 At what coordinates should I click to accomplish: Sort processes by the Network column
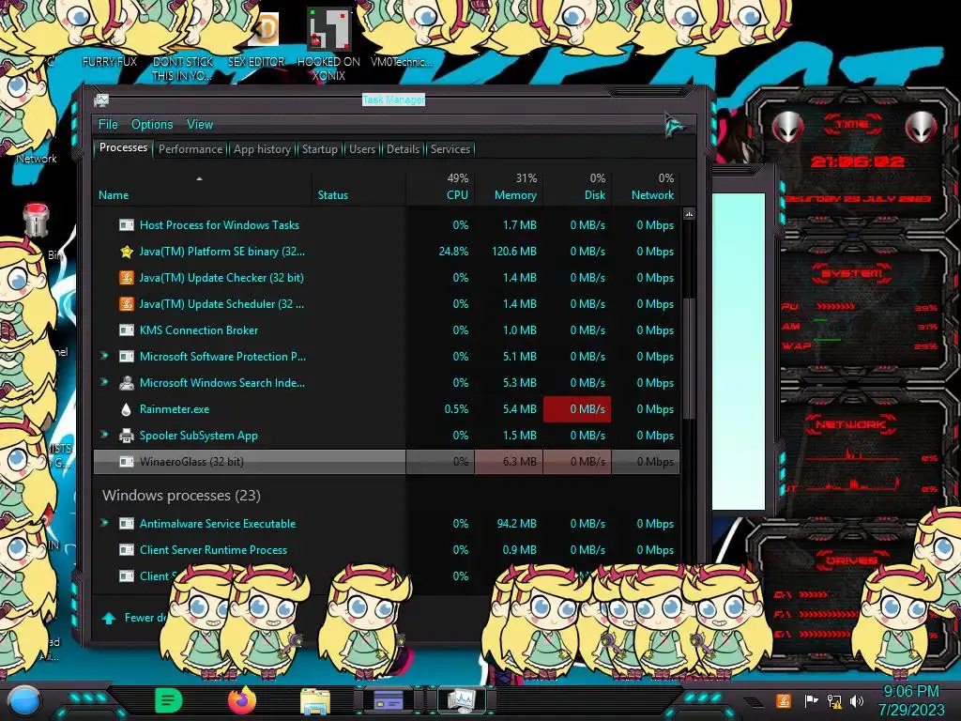pyautogui.click(x=646, y=187)
